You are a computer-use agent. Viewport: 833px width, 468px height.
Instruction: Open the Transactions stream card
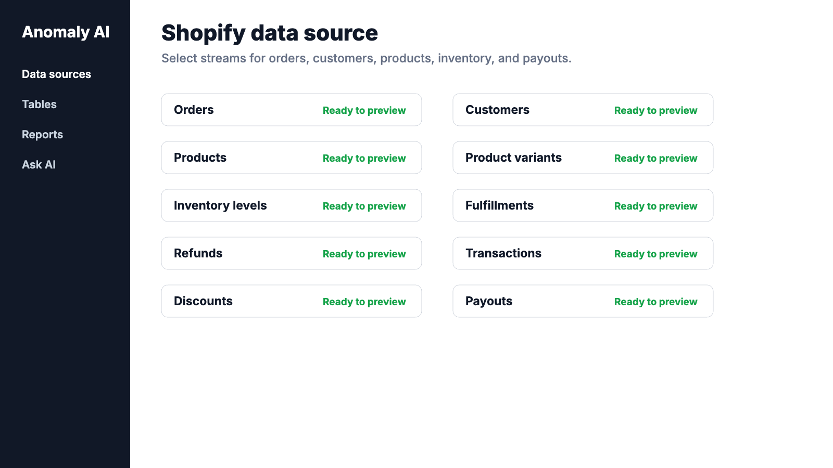(x=583, y=253)
